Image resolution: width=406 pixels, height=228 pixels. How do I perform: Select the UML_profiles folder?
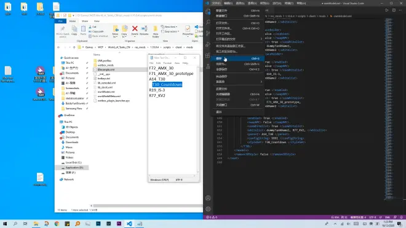(105, 61)
